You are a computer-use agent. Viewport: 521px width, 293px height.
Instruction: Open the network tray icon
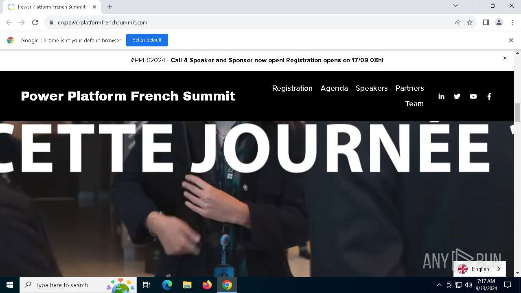click(459, 285)
